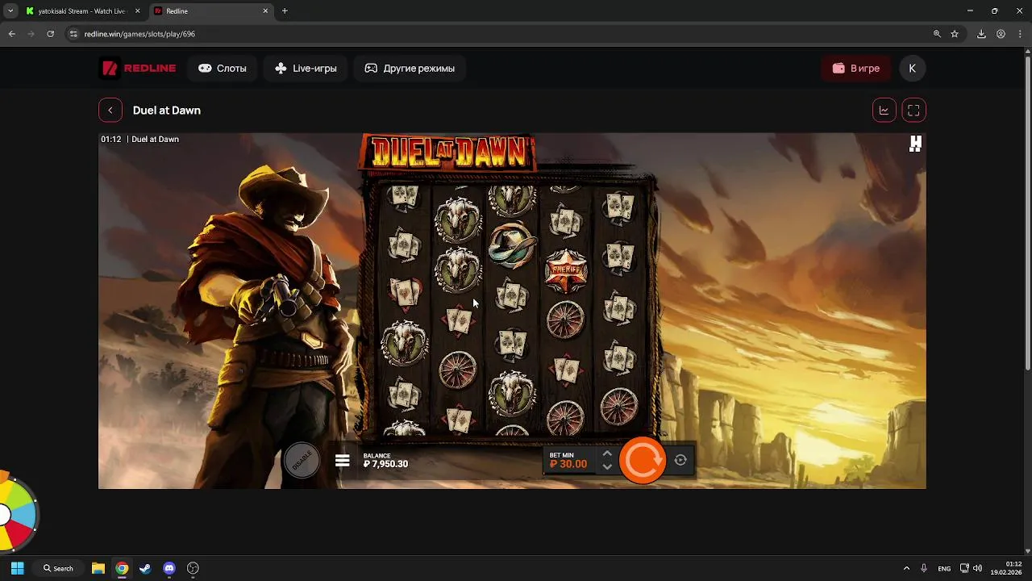
Task: Click the Redline logo
Action: pyautogui.click(x=138, y=69)
